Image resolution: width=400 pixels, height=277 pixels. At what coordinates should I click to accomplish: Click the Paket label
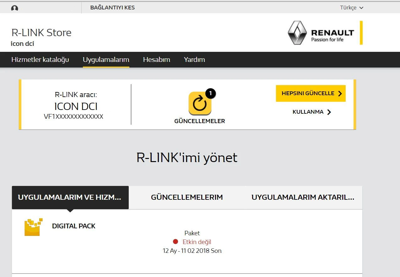[192, 233]
